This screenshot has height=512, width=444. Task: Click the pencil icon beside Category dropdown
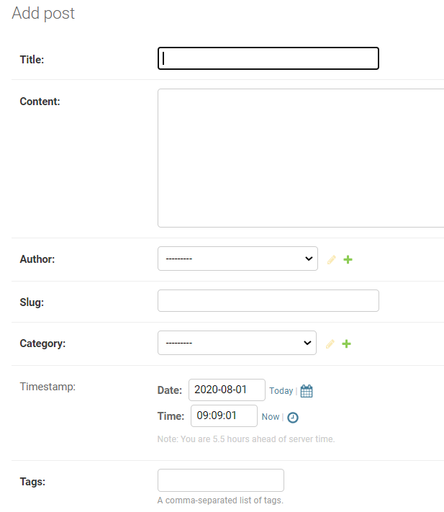(330, 343)
